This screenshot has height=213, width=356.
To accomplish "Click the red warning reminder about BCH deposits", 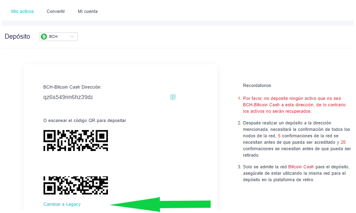I will [294, 105].
